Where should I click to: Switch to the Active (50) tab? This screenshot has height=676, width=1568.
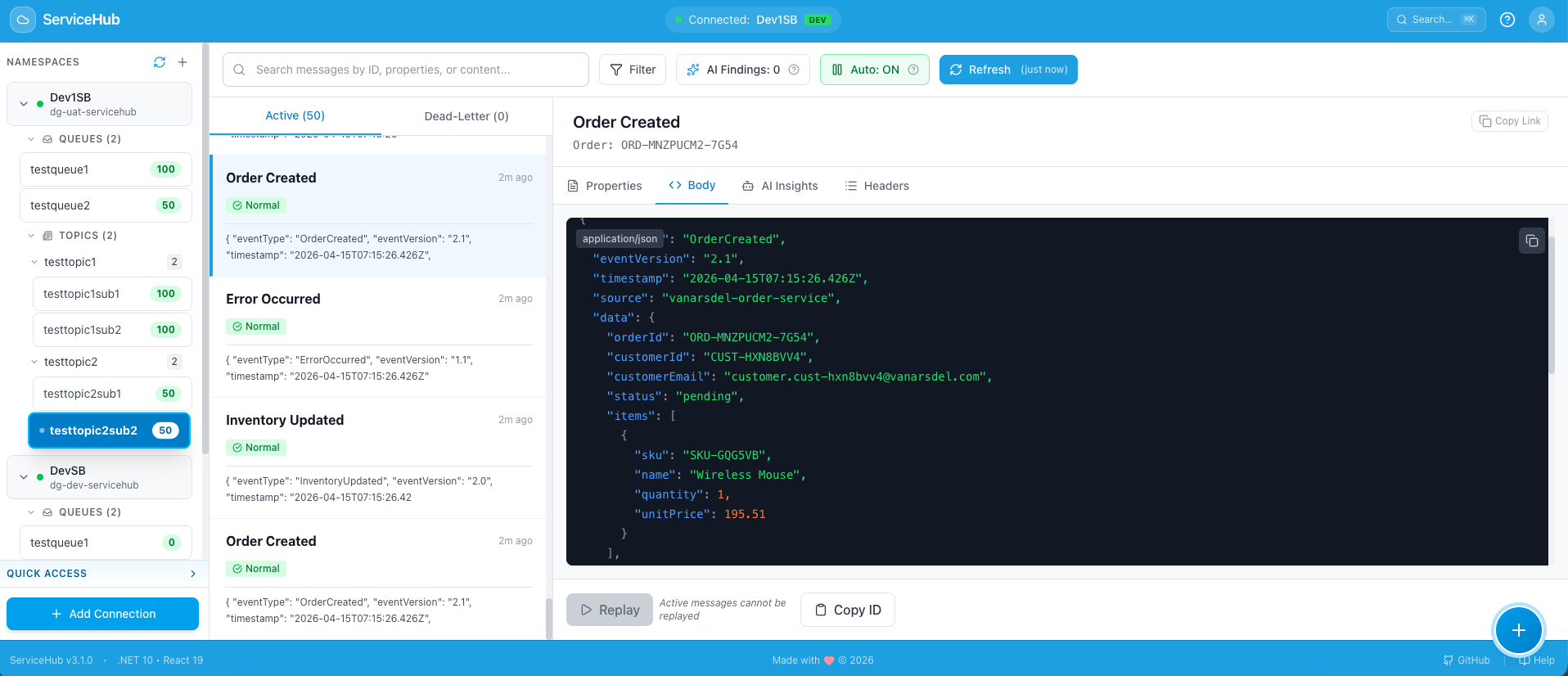(295, 115)
